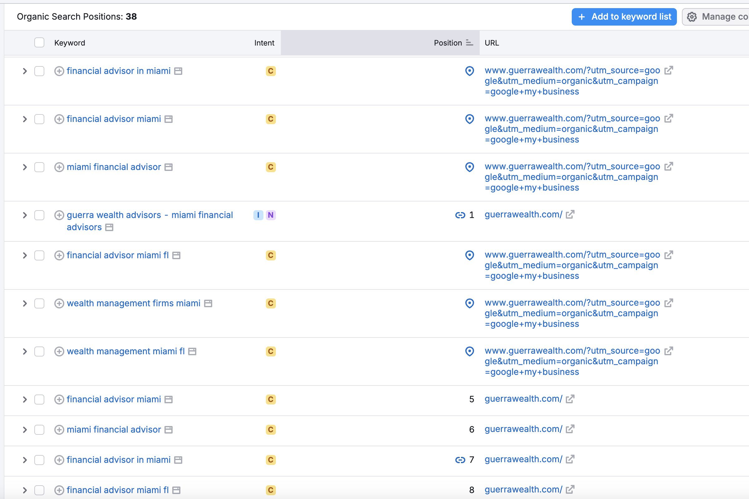
Task: Click local pack pin icon in 'miami financial advisor' row
Action: (469, 167)
